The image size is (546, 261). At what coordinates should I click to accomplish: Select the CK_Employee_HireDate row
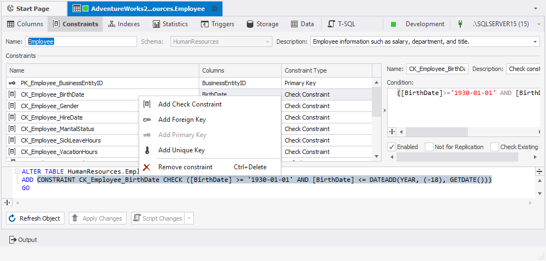point(73,117)
